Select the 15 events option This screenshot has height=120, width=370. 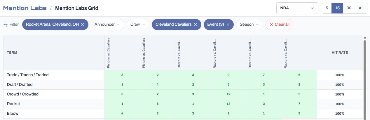tap(337, 8)
